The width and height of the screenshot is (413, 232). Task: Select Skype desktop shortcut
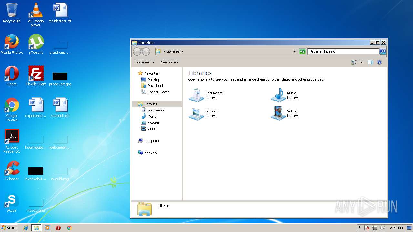click(12, 202)
